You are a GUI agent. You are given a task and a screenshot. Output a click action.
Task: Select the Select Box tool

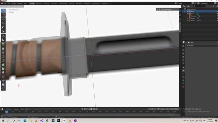click(3, 11)
